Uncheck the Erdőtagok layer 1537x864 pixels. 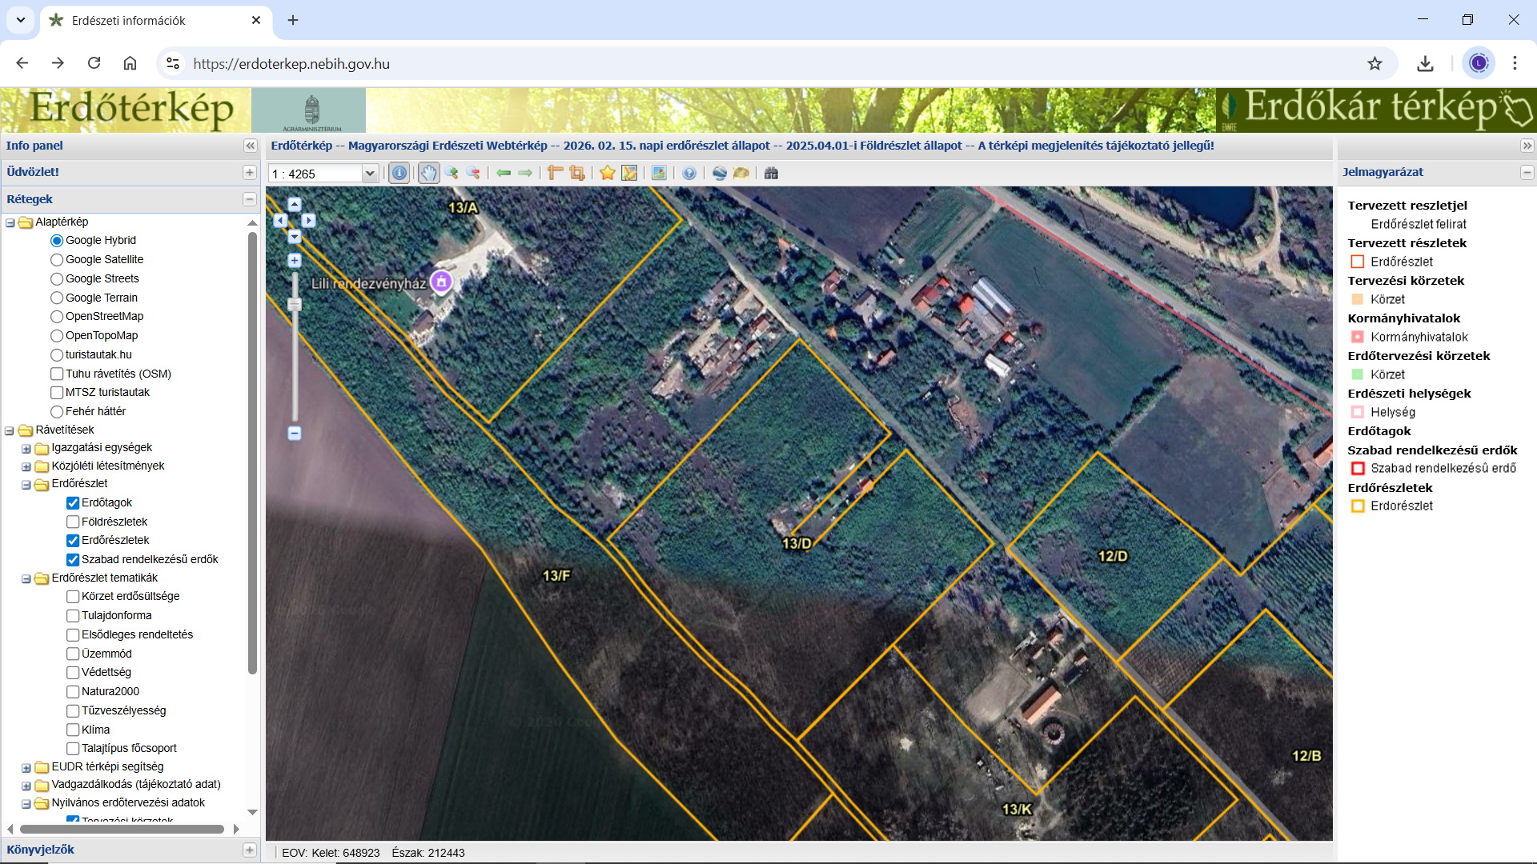pos(73,502)
